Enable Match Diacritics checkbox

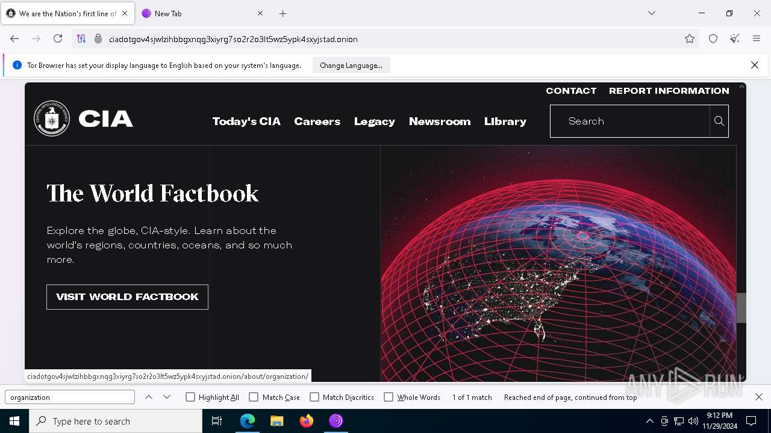tap(314, 397)
